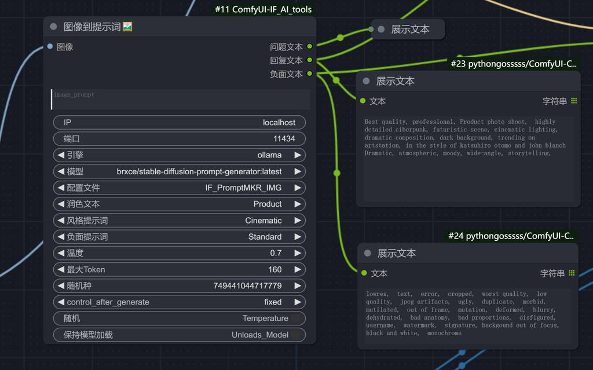Open the 模型 model selection dropdown
Image resolution: width=593 pixels, height=370 pixels.
(179, 171)
